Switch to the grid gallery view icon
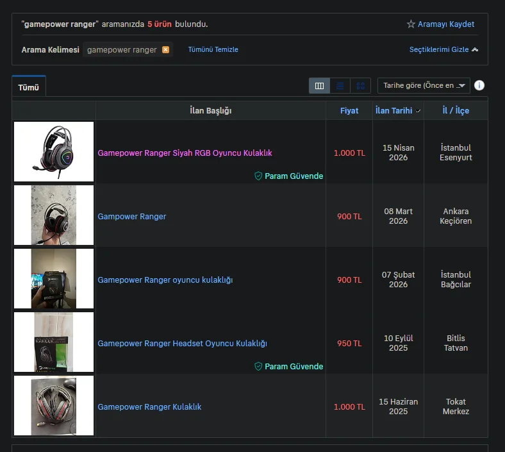 point(360,86)
